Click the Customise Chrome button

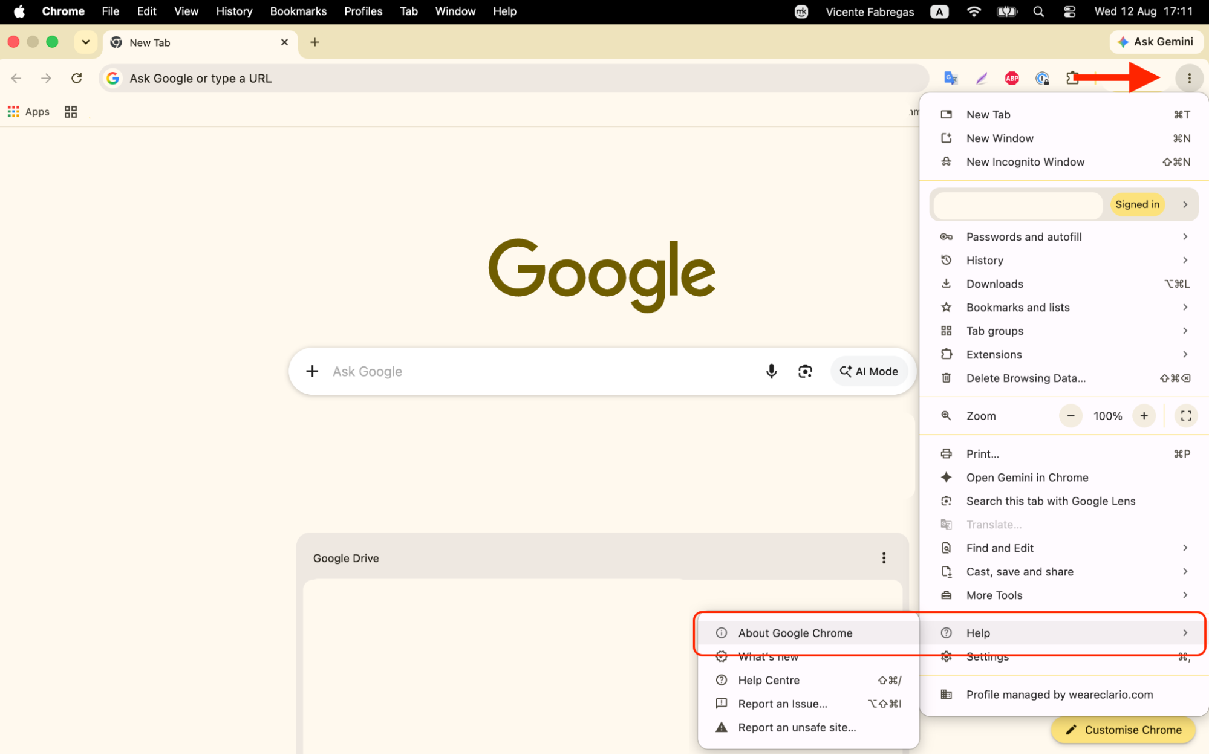pyautogui.click(x=1123, y=730)
